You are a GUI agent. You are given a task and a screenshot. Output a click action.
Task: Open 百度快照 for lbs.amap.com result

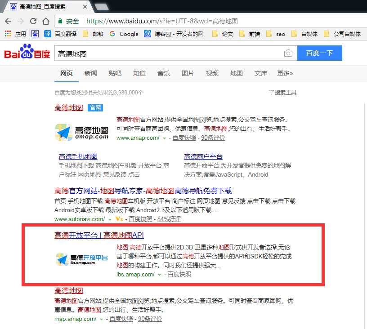click(179, 274)
